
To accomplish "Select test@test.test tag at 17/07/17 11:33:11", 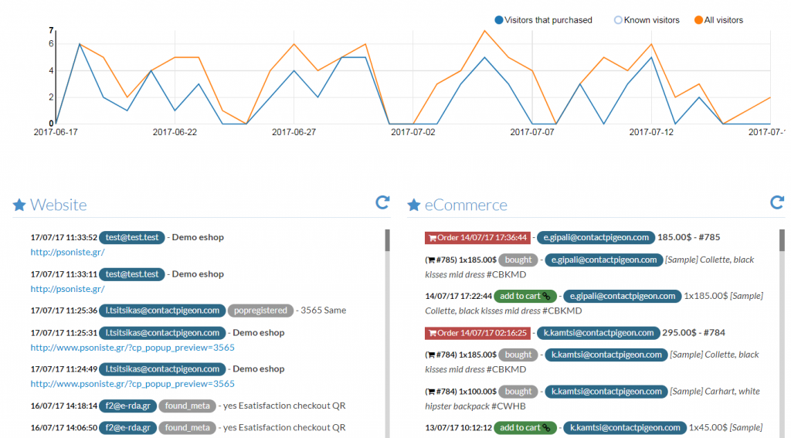I will [x=131, y=274].
